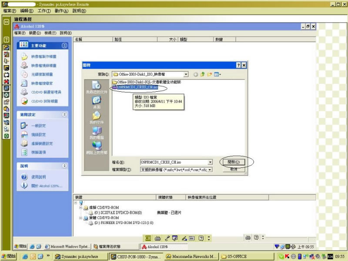Screen dimensions: 348x261
Task: Click the dialog's question-mark help button
Action: (238, 65)
